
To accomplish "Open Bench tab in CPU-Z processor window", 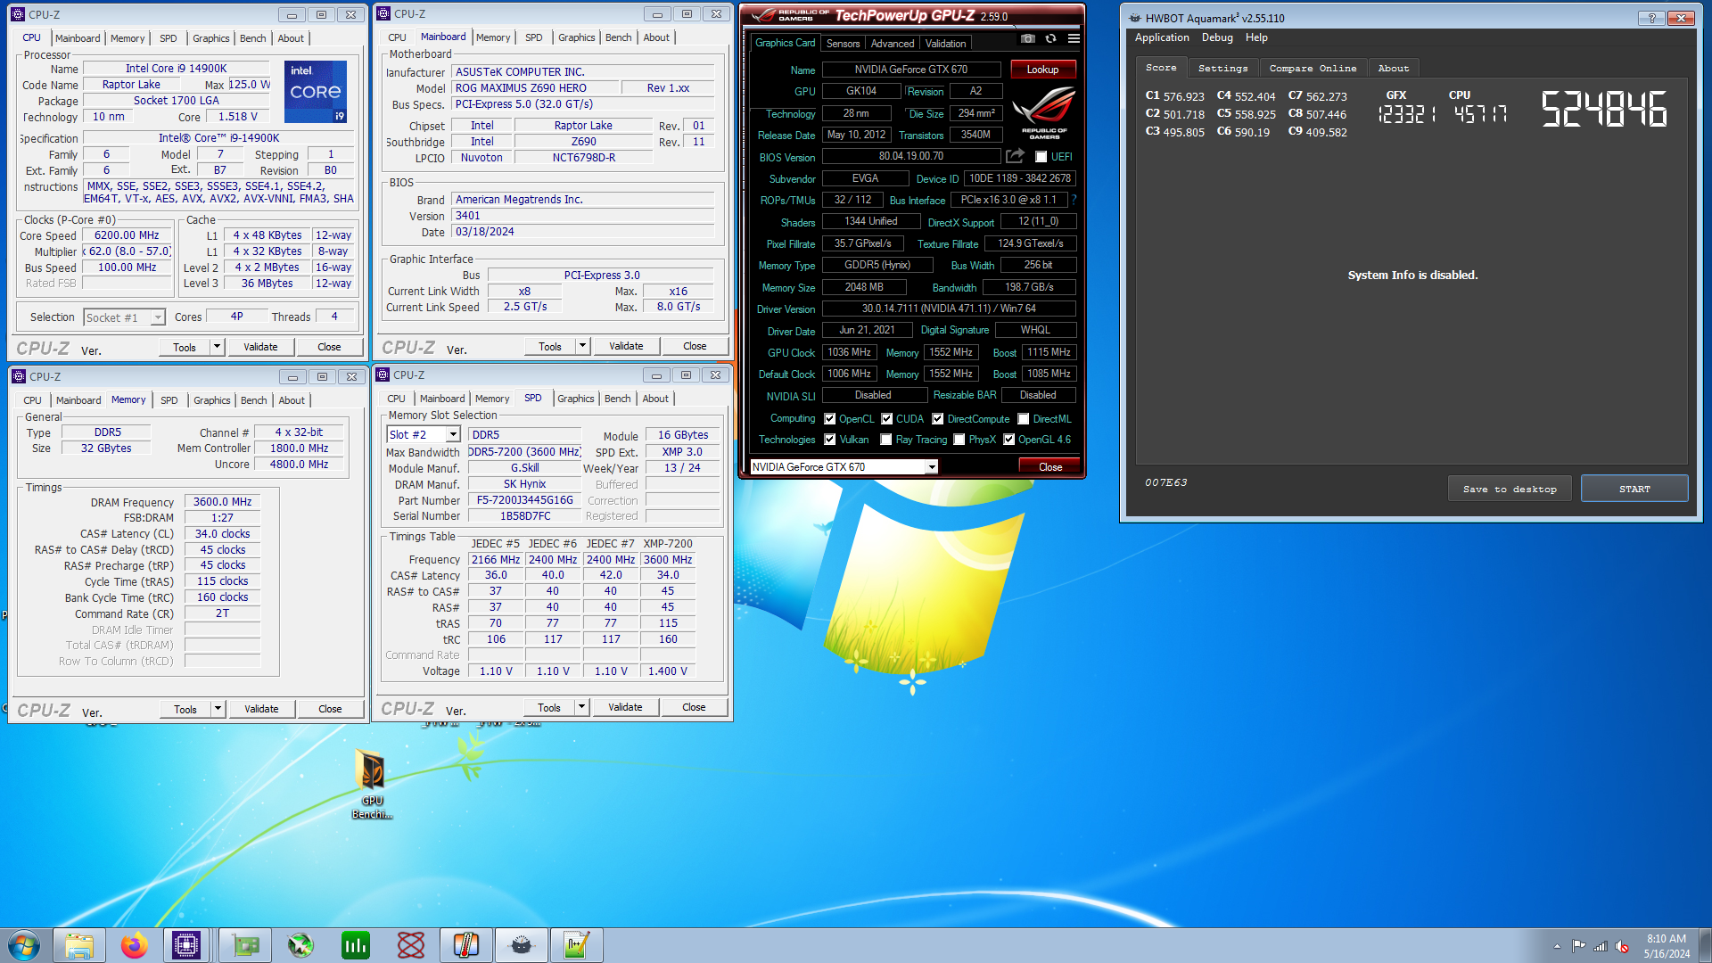I will (253, 38).
